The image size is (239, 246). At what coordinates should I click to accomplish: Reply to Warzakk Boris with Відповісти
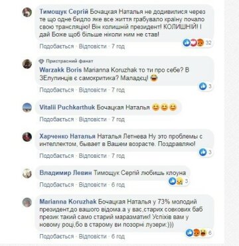(x=93, y=90)
